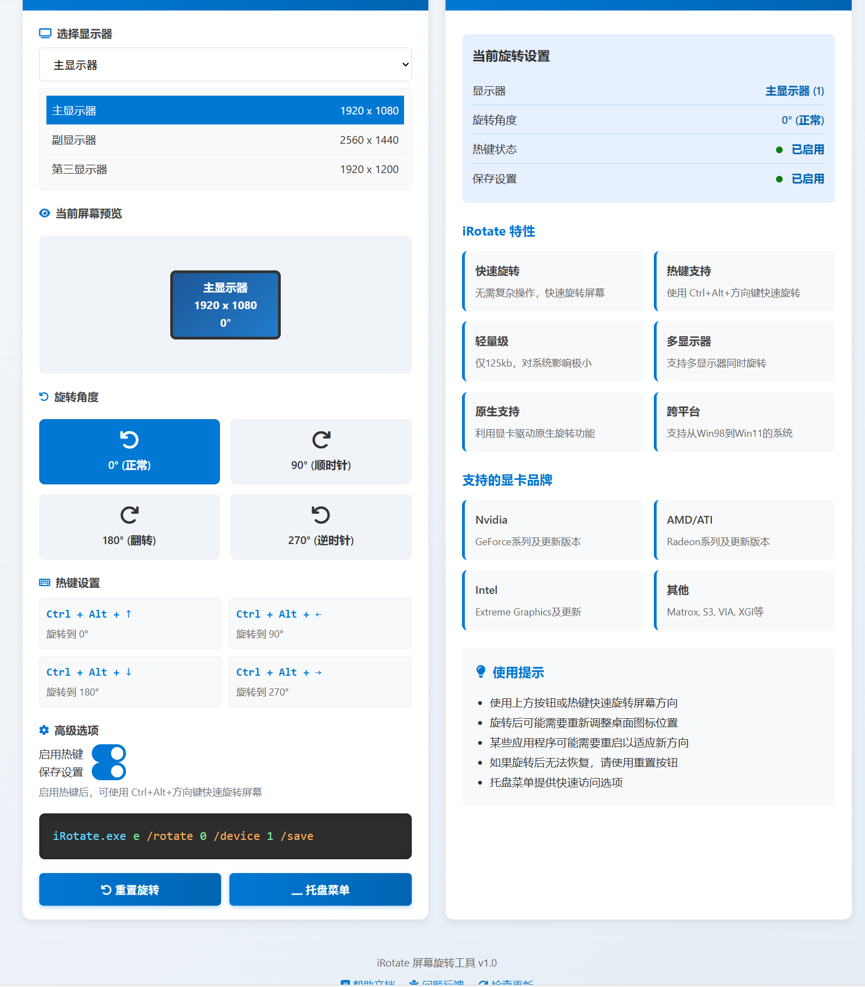The height and width of the screenshot is (987, 865).
Task: Click the iRotate.exe command line box
Action: coord(226,836)
